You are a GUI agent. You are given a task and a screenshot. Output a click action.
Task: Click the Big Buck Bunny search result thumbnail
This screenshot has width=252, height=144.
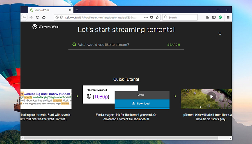46,99
